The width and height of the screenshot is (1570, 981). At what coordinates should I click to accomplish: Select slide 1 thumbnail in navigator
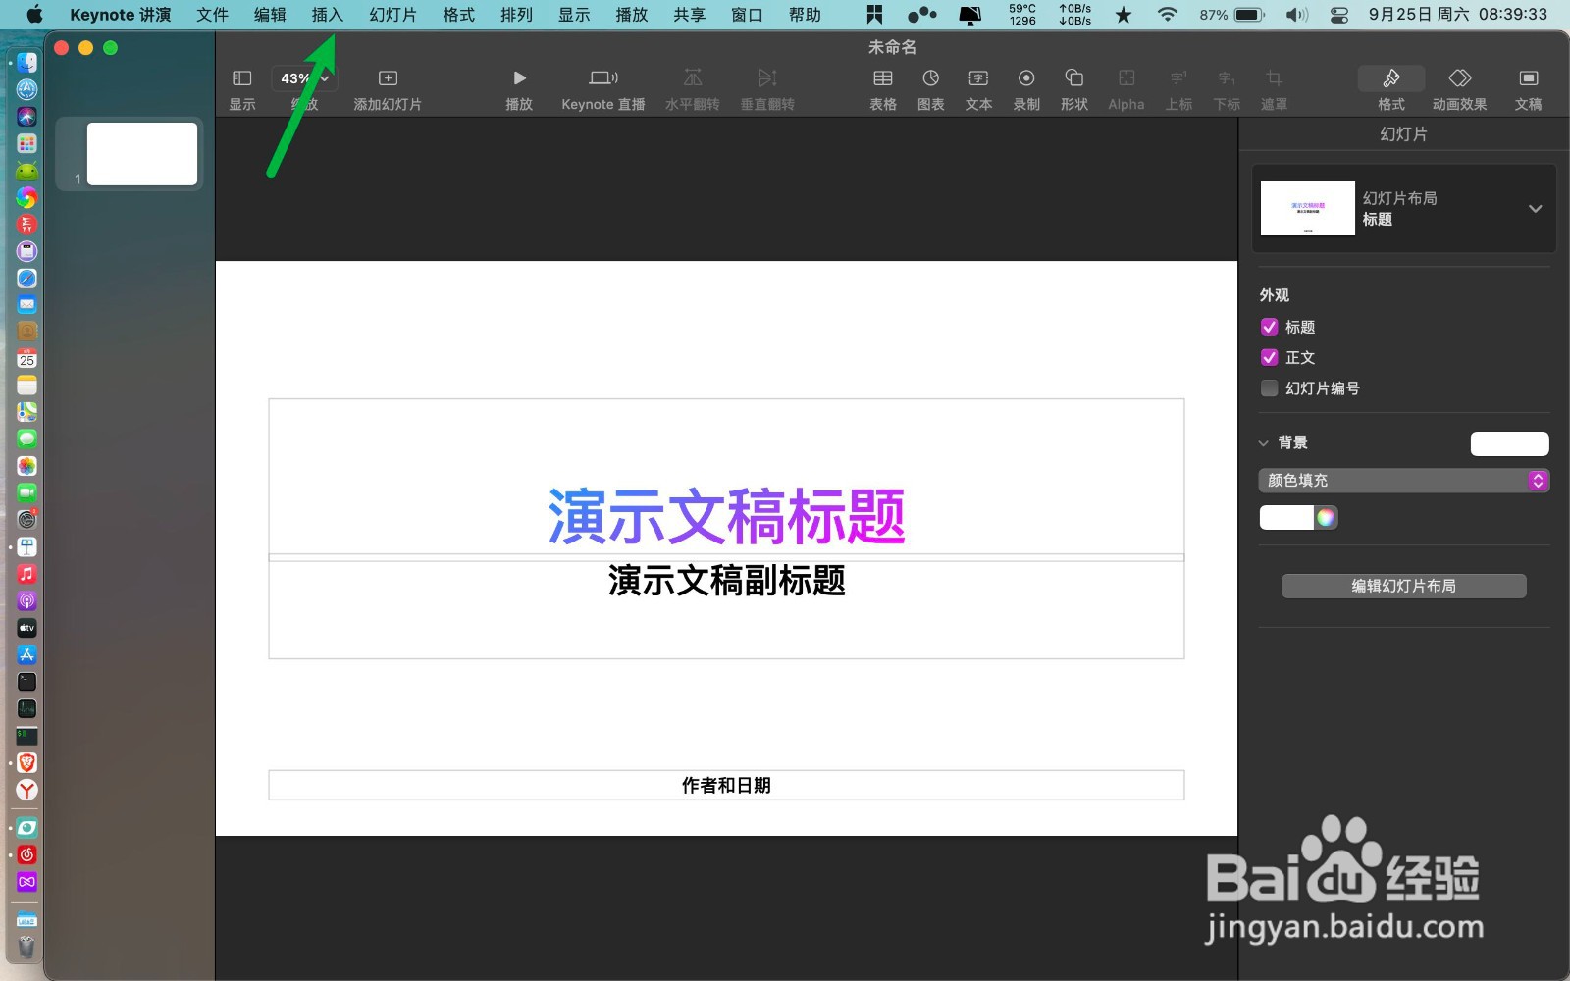coord(142,154)
